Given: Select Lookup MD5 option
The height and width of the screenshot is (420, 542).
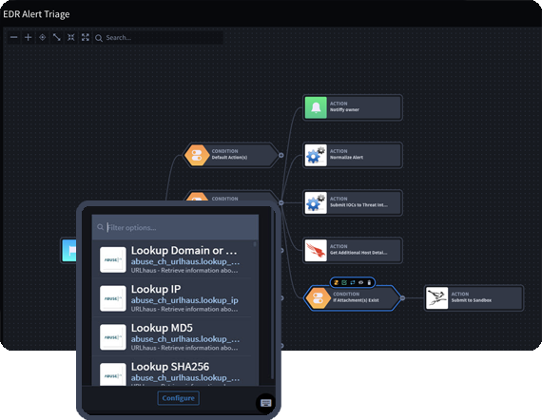Looking at the screenshot, I should click(x=175, y=336).
